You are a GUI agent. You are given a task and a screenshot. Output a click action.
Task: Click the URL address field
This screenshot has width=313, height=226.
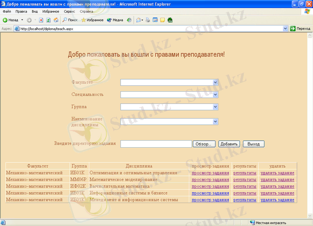pyautogui.click(x=151, y=29)
